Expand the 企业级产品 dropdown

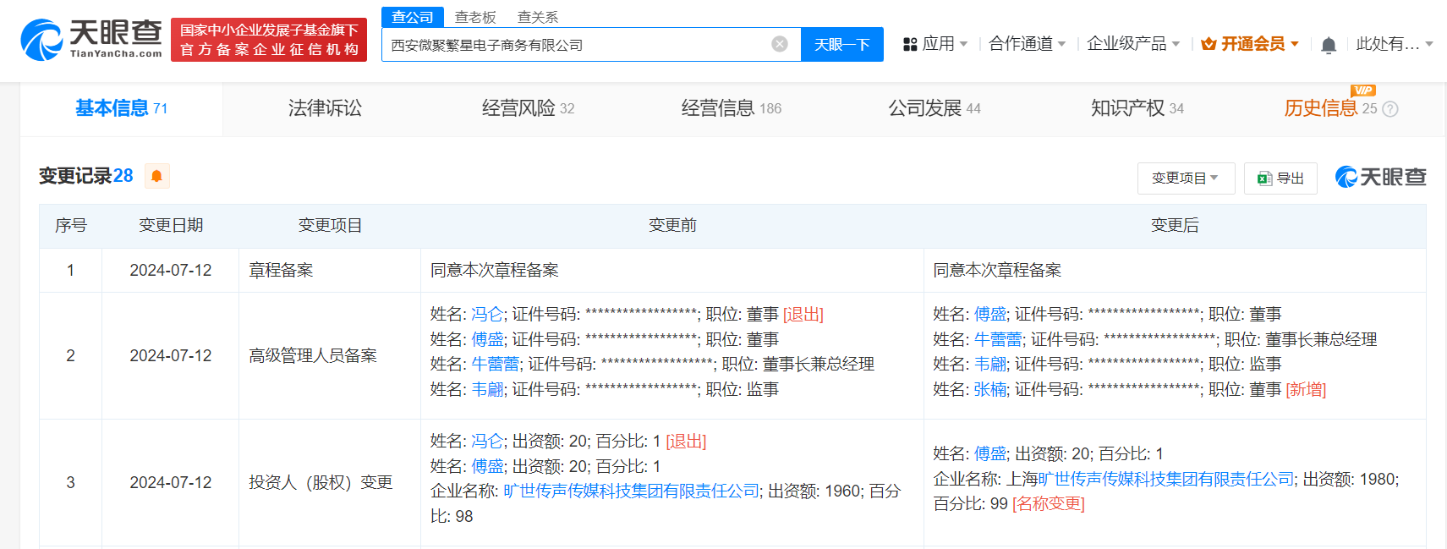point(1132,44)
